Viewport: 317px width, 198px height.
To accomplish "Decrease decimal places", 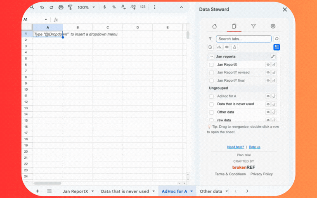I will pos(123,7).
